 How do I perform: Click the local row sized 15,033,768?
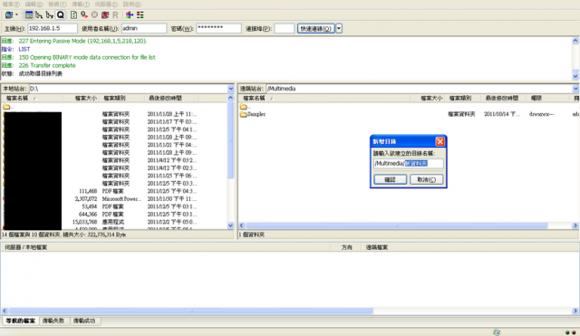115,222
